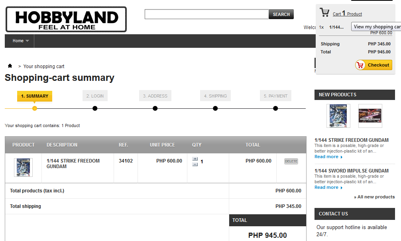Click the PHP 945.00 grand total
The image size is (401, 241).
coord(267,235)
